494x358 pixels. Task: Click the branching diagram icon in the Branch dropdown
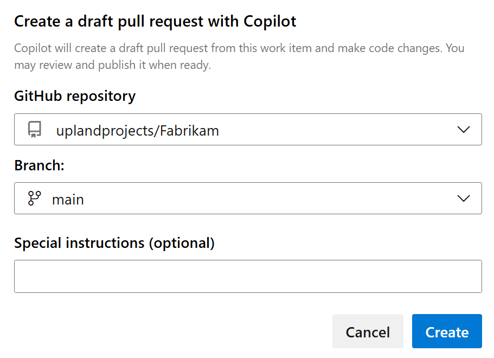coord(35,199)
